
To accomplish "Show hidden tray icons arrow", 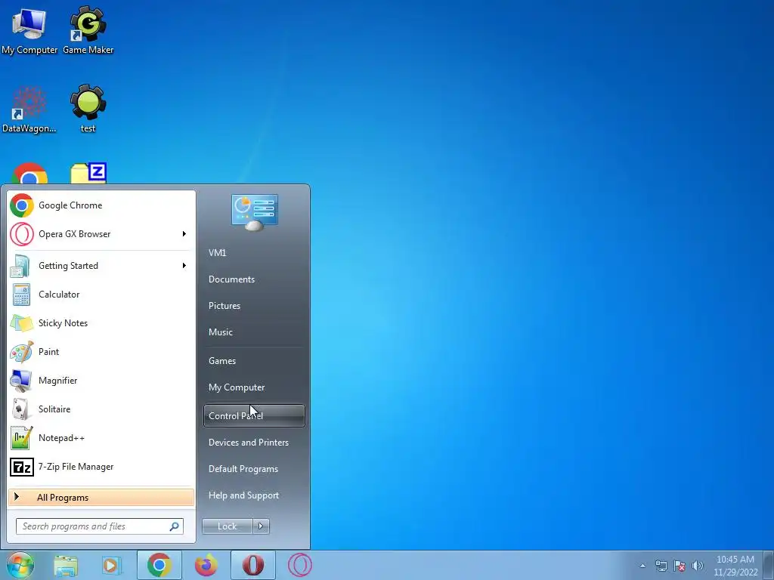I will 642,566.
